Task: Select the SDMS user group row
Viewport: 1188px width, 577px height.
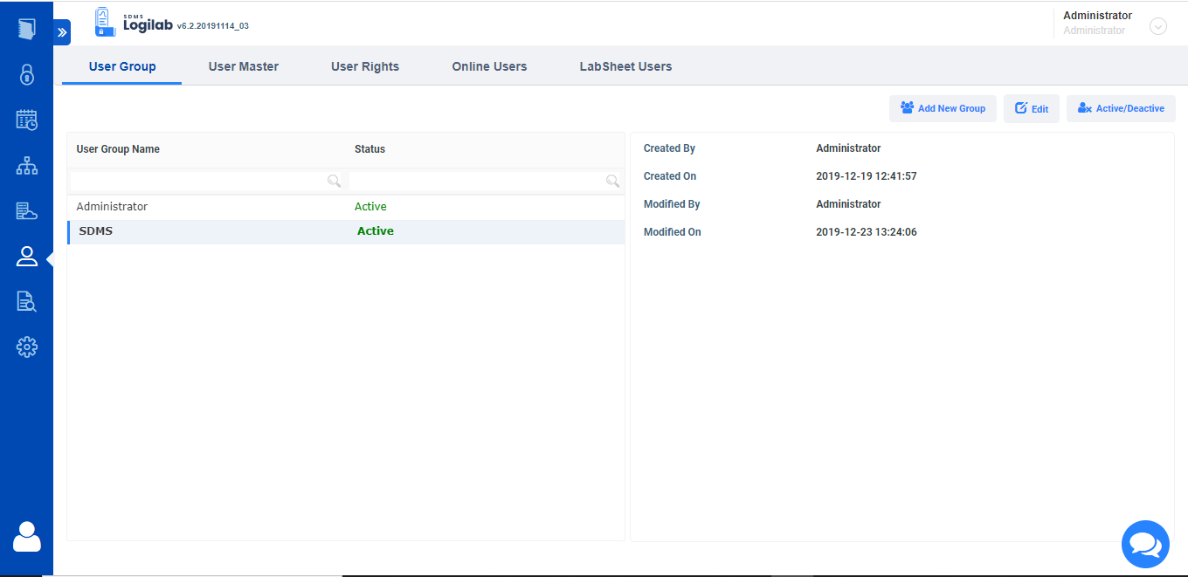Action: [x=262, y=230]
